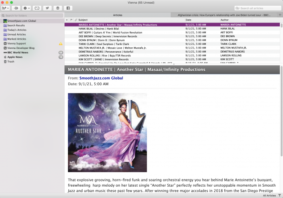Select the DEMETRIUS NABORS Perseverance article

click(x=172, y=52)
